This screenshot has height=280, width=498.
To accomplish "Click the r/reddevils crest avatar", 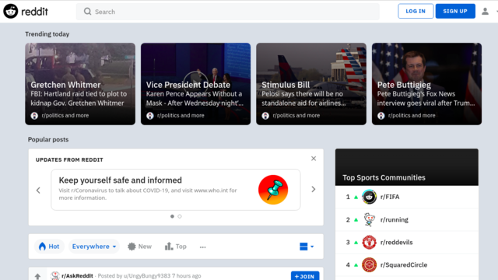I will click(369, 242).
